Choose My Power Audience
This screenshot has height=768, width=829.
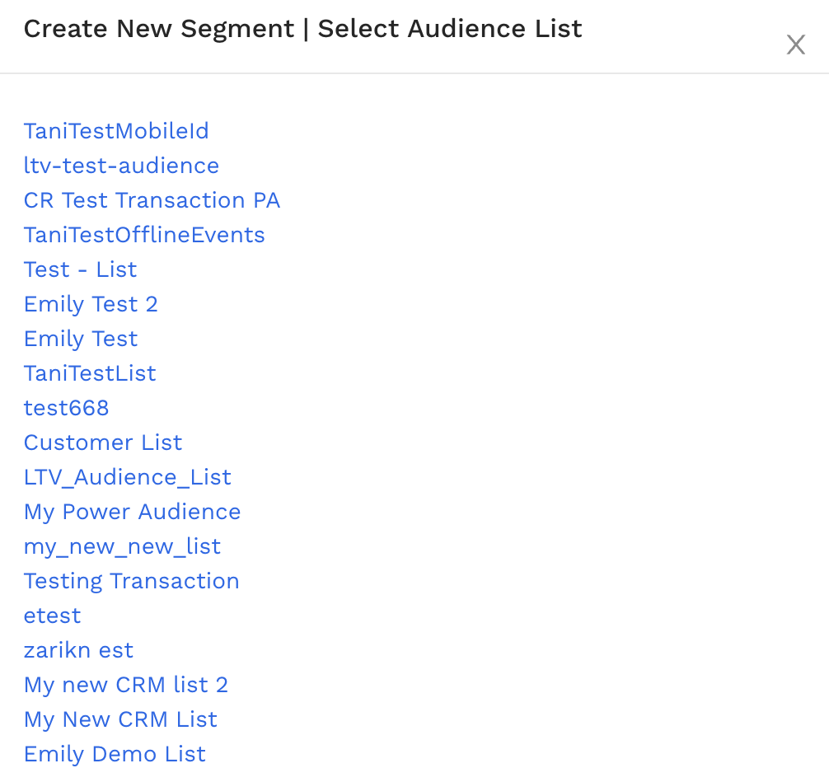pyautogui.click(x=132, y=512)
